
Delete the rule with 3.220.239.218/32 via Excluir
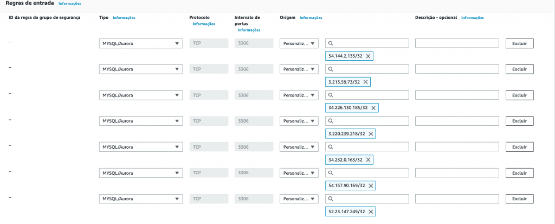(519, 121)
